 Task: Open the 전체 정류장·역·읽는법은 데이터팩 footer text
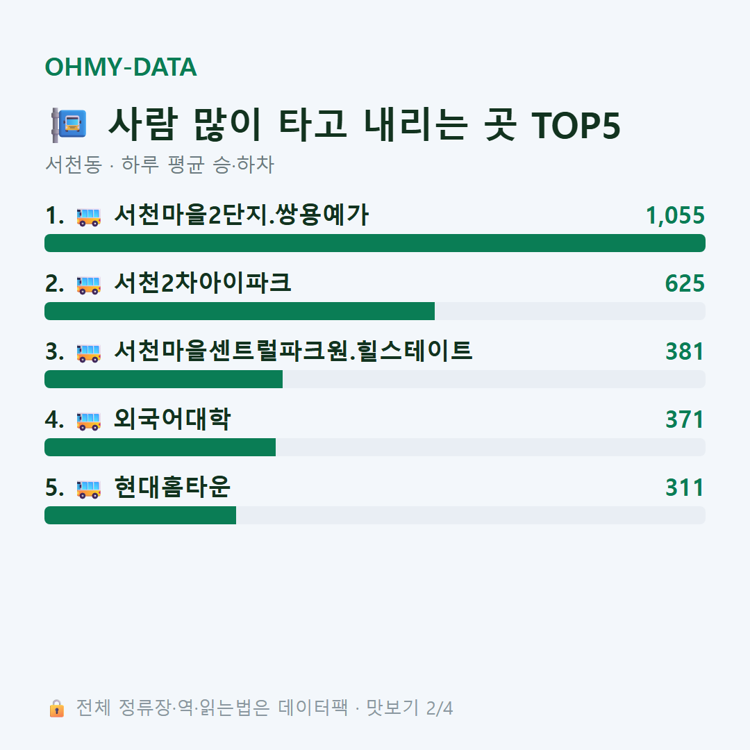(x=212, y=708)
